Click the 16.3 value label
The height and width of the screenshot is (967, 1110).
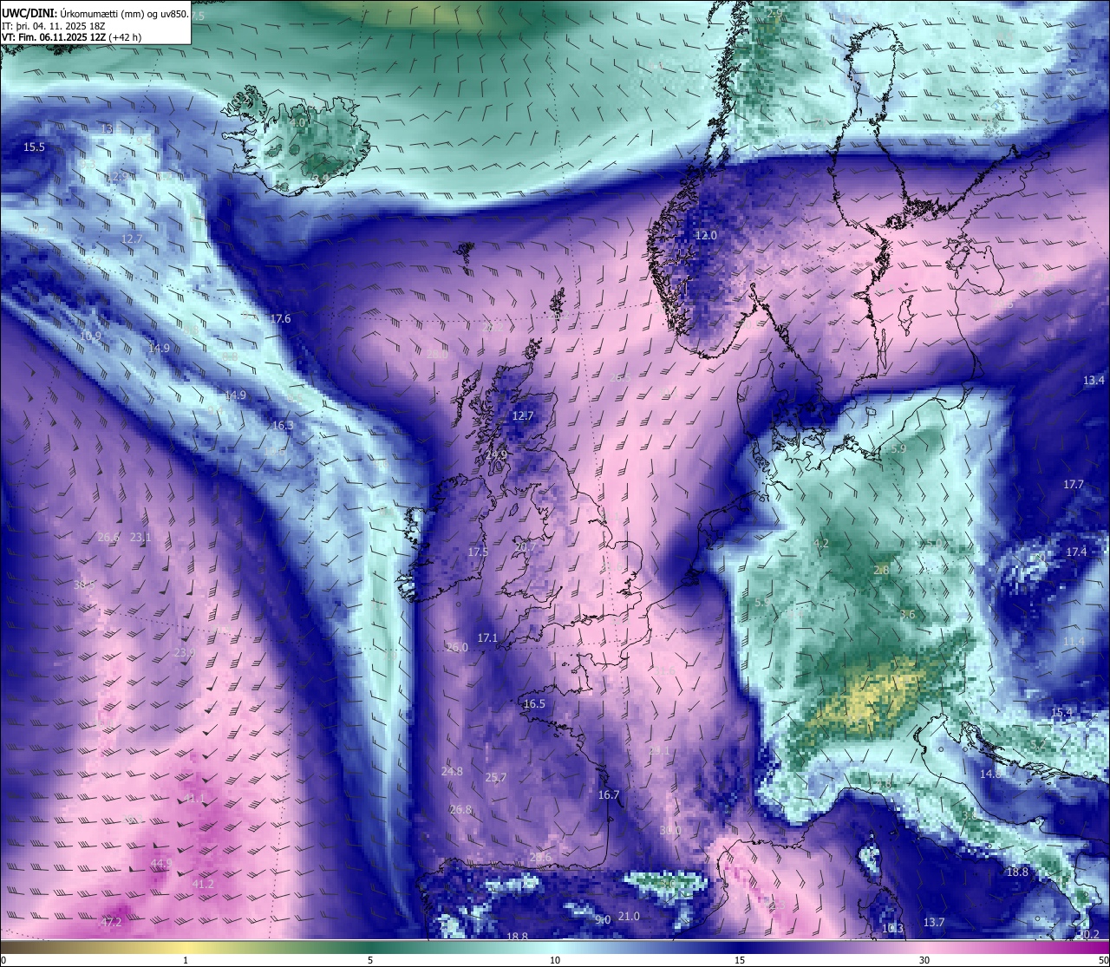(283, 426)
